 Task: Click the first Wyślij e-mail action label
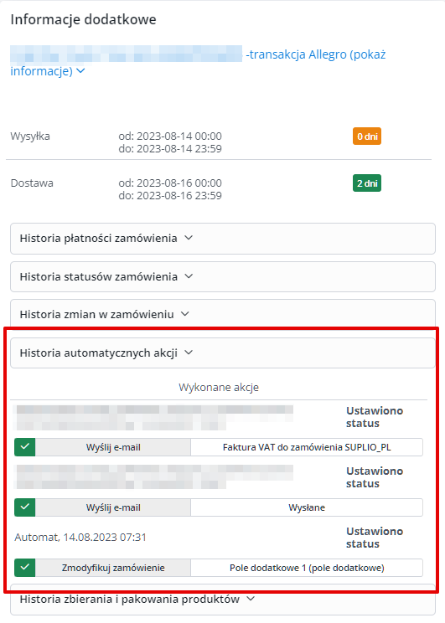click(113, 447)
